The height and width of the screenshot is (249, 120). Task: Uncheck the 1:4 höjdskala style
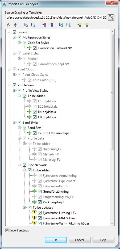point(35,112)
